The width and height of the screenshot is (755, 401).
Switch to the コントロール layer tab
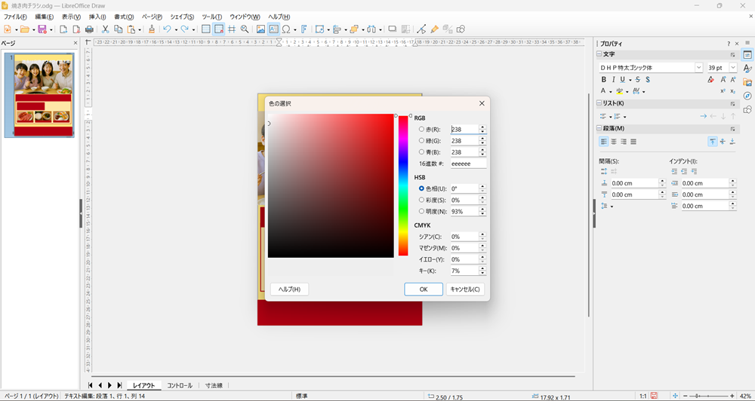point(180,385)
